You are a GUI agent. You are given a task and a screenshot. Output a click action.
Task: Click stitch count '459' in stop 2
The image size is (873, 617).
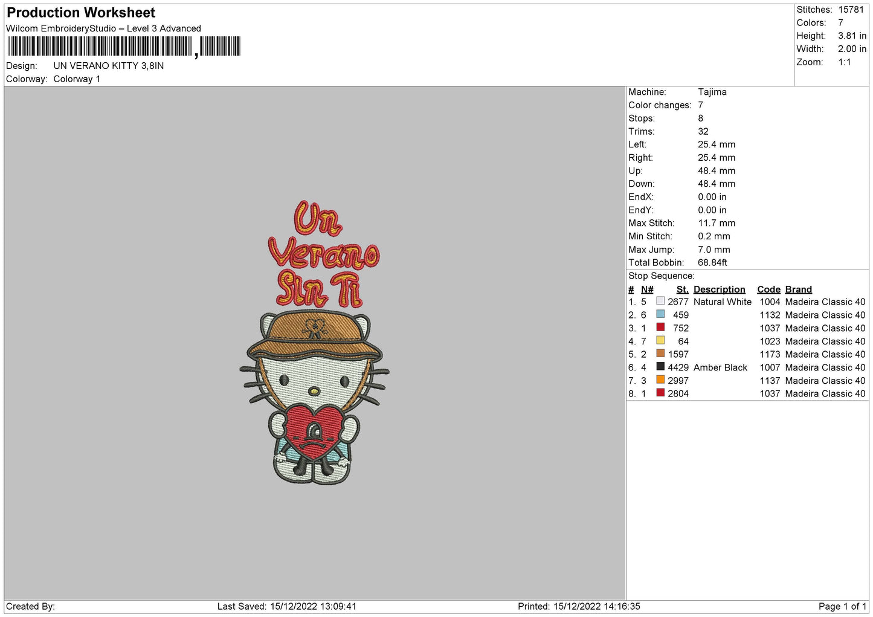pos(681,315)
